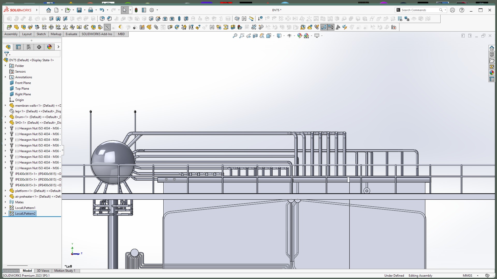Click the tree rollback bar below LocalLPattern2
Screen dimensions: 497x279
coord(32,217)
